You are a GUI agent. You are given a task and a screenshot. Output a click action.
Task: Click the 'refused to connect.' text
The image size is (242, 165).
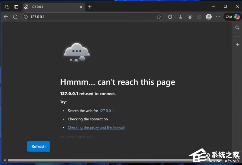(x=97, y=94)
